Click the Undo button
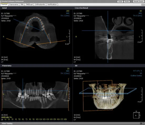 pyautogui.click(x=120, y=2)
